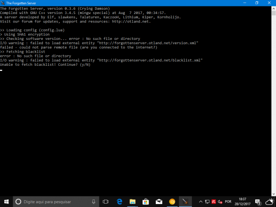Image resolution: width=276 pixels, height=207 pixels.
Task: Focus the 'Digite aqui para pesquisar' search box
Action: tap(56, 202)
